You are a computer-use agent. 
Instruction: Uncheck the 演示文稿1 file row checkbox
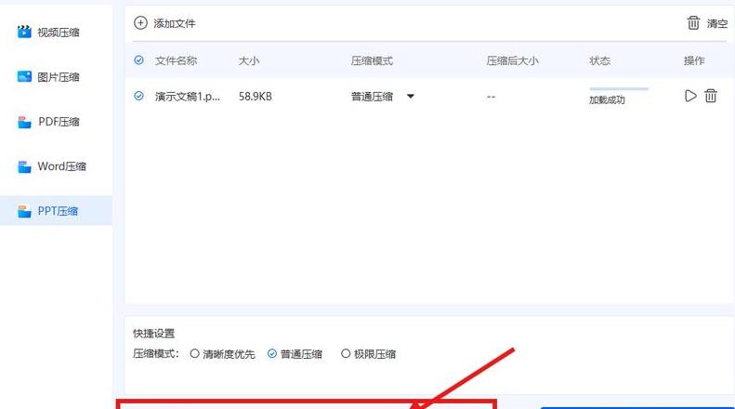pos(138,96)
